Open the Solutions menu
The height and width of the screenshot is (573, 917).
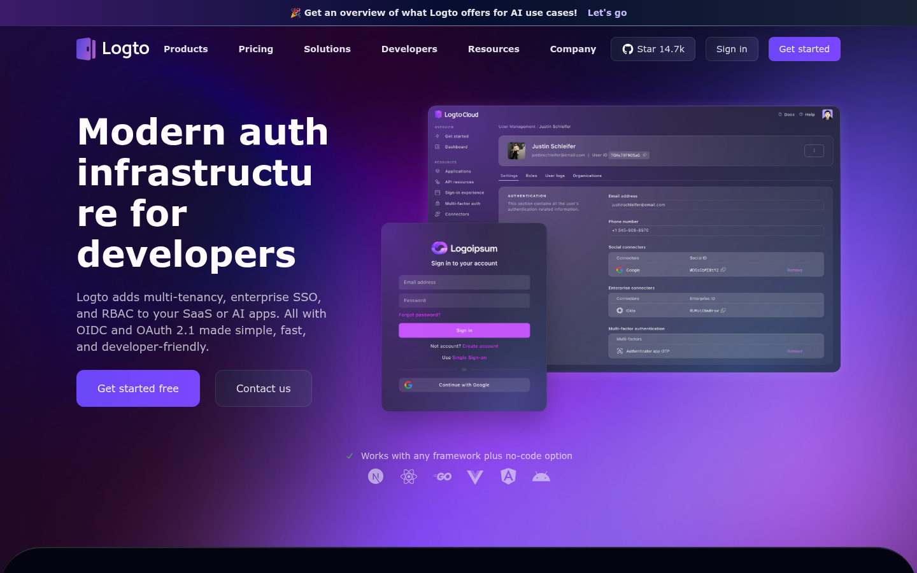[x=327, y=49]
